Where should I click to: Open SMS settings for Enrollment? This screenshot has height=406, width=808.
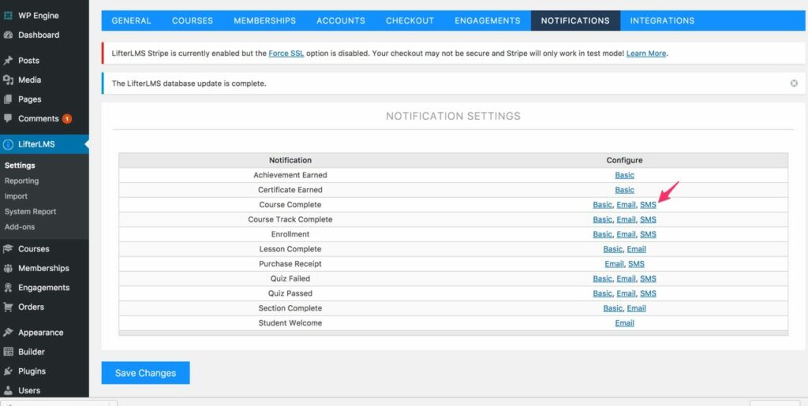[x=649, y=234]
